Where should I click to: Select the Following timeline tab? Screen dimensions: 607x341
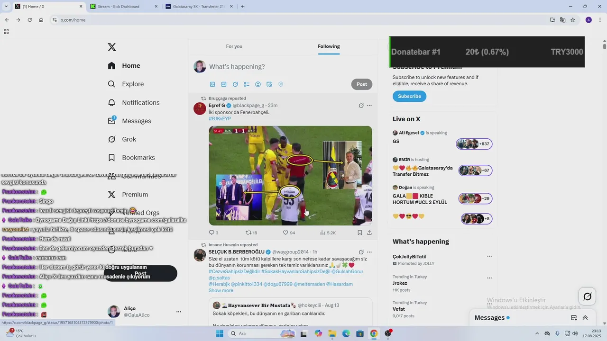(329, 46)
